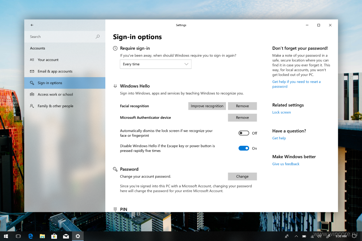Open the Wi-Fi network icon in tray
The width and height of the screenshot is (362, 241).
click(x=312, y=236)
